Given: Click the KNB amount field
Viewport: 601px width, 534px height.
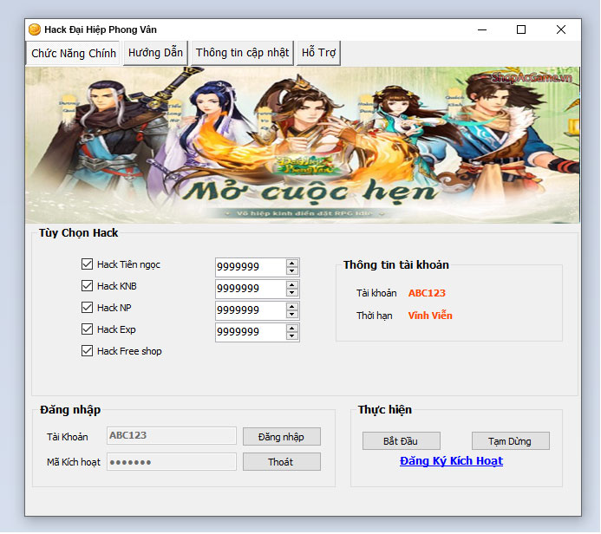Looking at the screenshot, I should coord(251,289).
